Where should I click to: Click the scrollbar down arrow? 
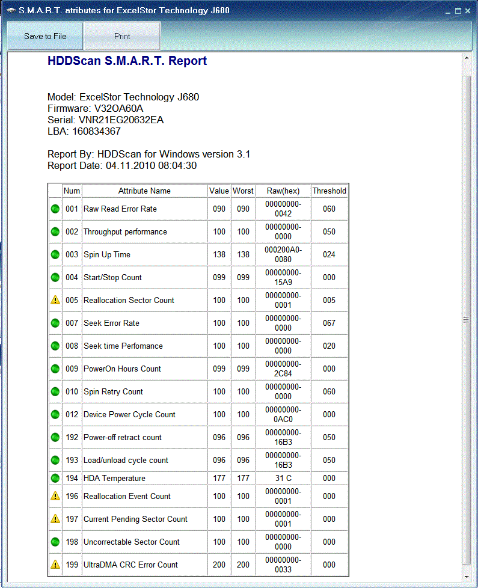[x=467, y=577]
